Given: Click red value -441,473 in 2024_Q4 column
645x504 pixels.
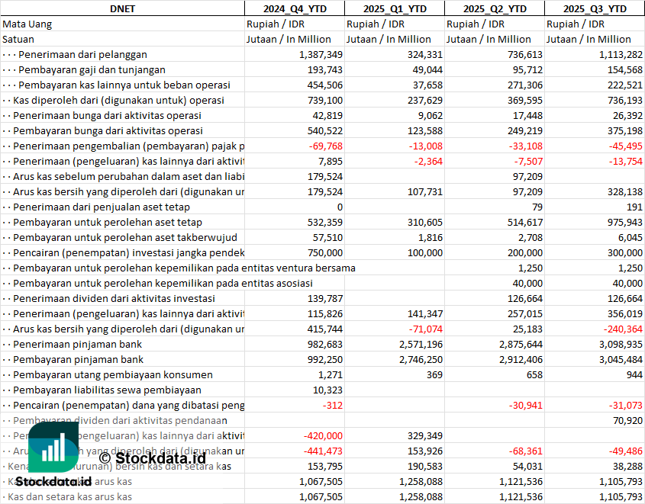Looking at the screenshot, I should pyautogui.click(x=323, y=450).
